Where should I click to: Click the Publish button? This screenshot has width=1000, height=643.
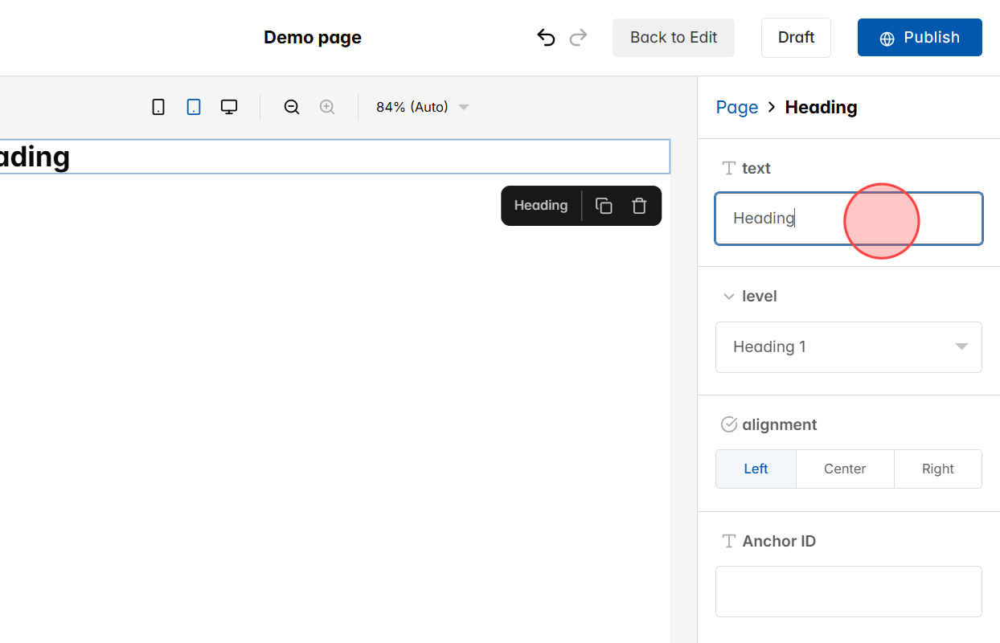[919, 37]
